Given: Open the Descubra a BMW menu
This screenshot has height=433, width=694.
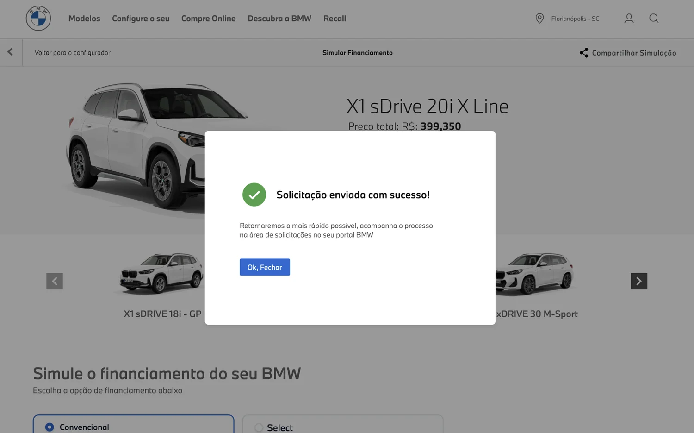Looking at the screenshot, I should coord(279,19).
